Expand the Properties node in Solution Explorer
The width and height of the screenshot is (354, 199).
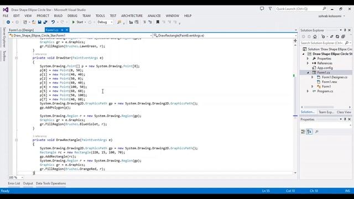click(308, 59)
